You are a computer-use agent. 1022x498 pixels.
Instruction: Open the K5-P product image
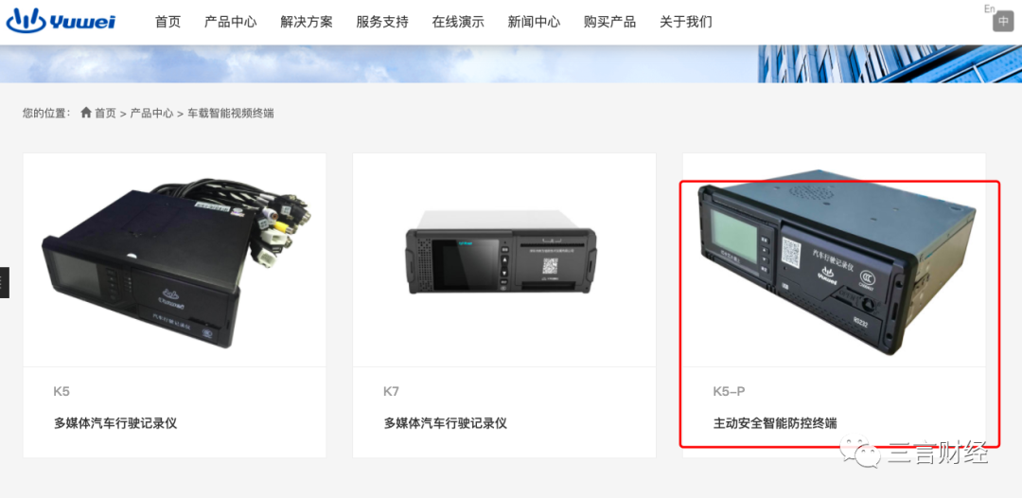point(835,260)
